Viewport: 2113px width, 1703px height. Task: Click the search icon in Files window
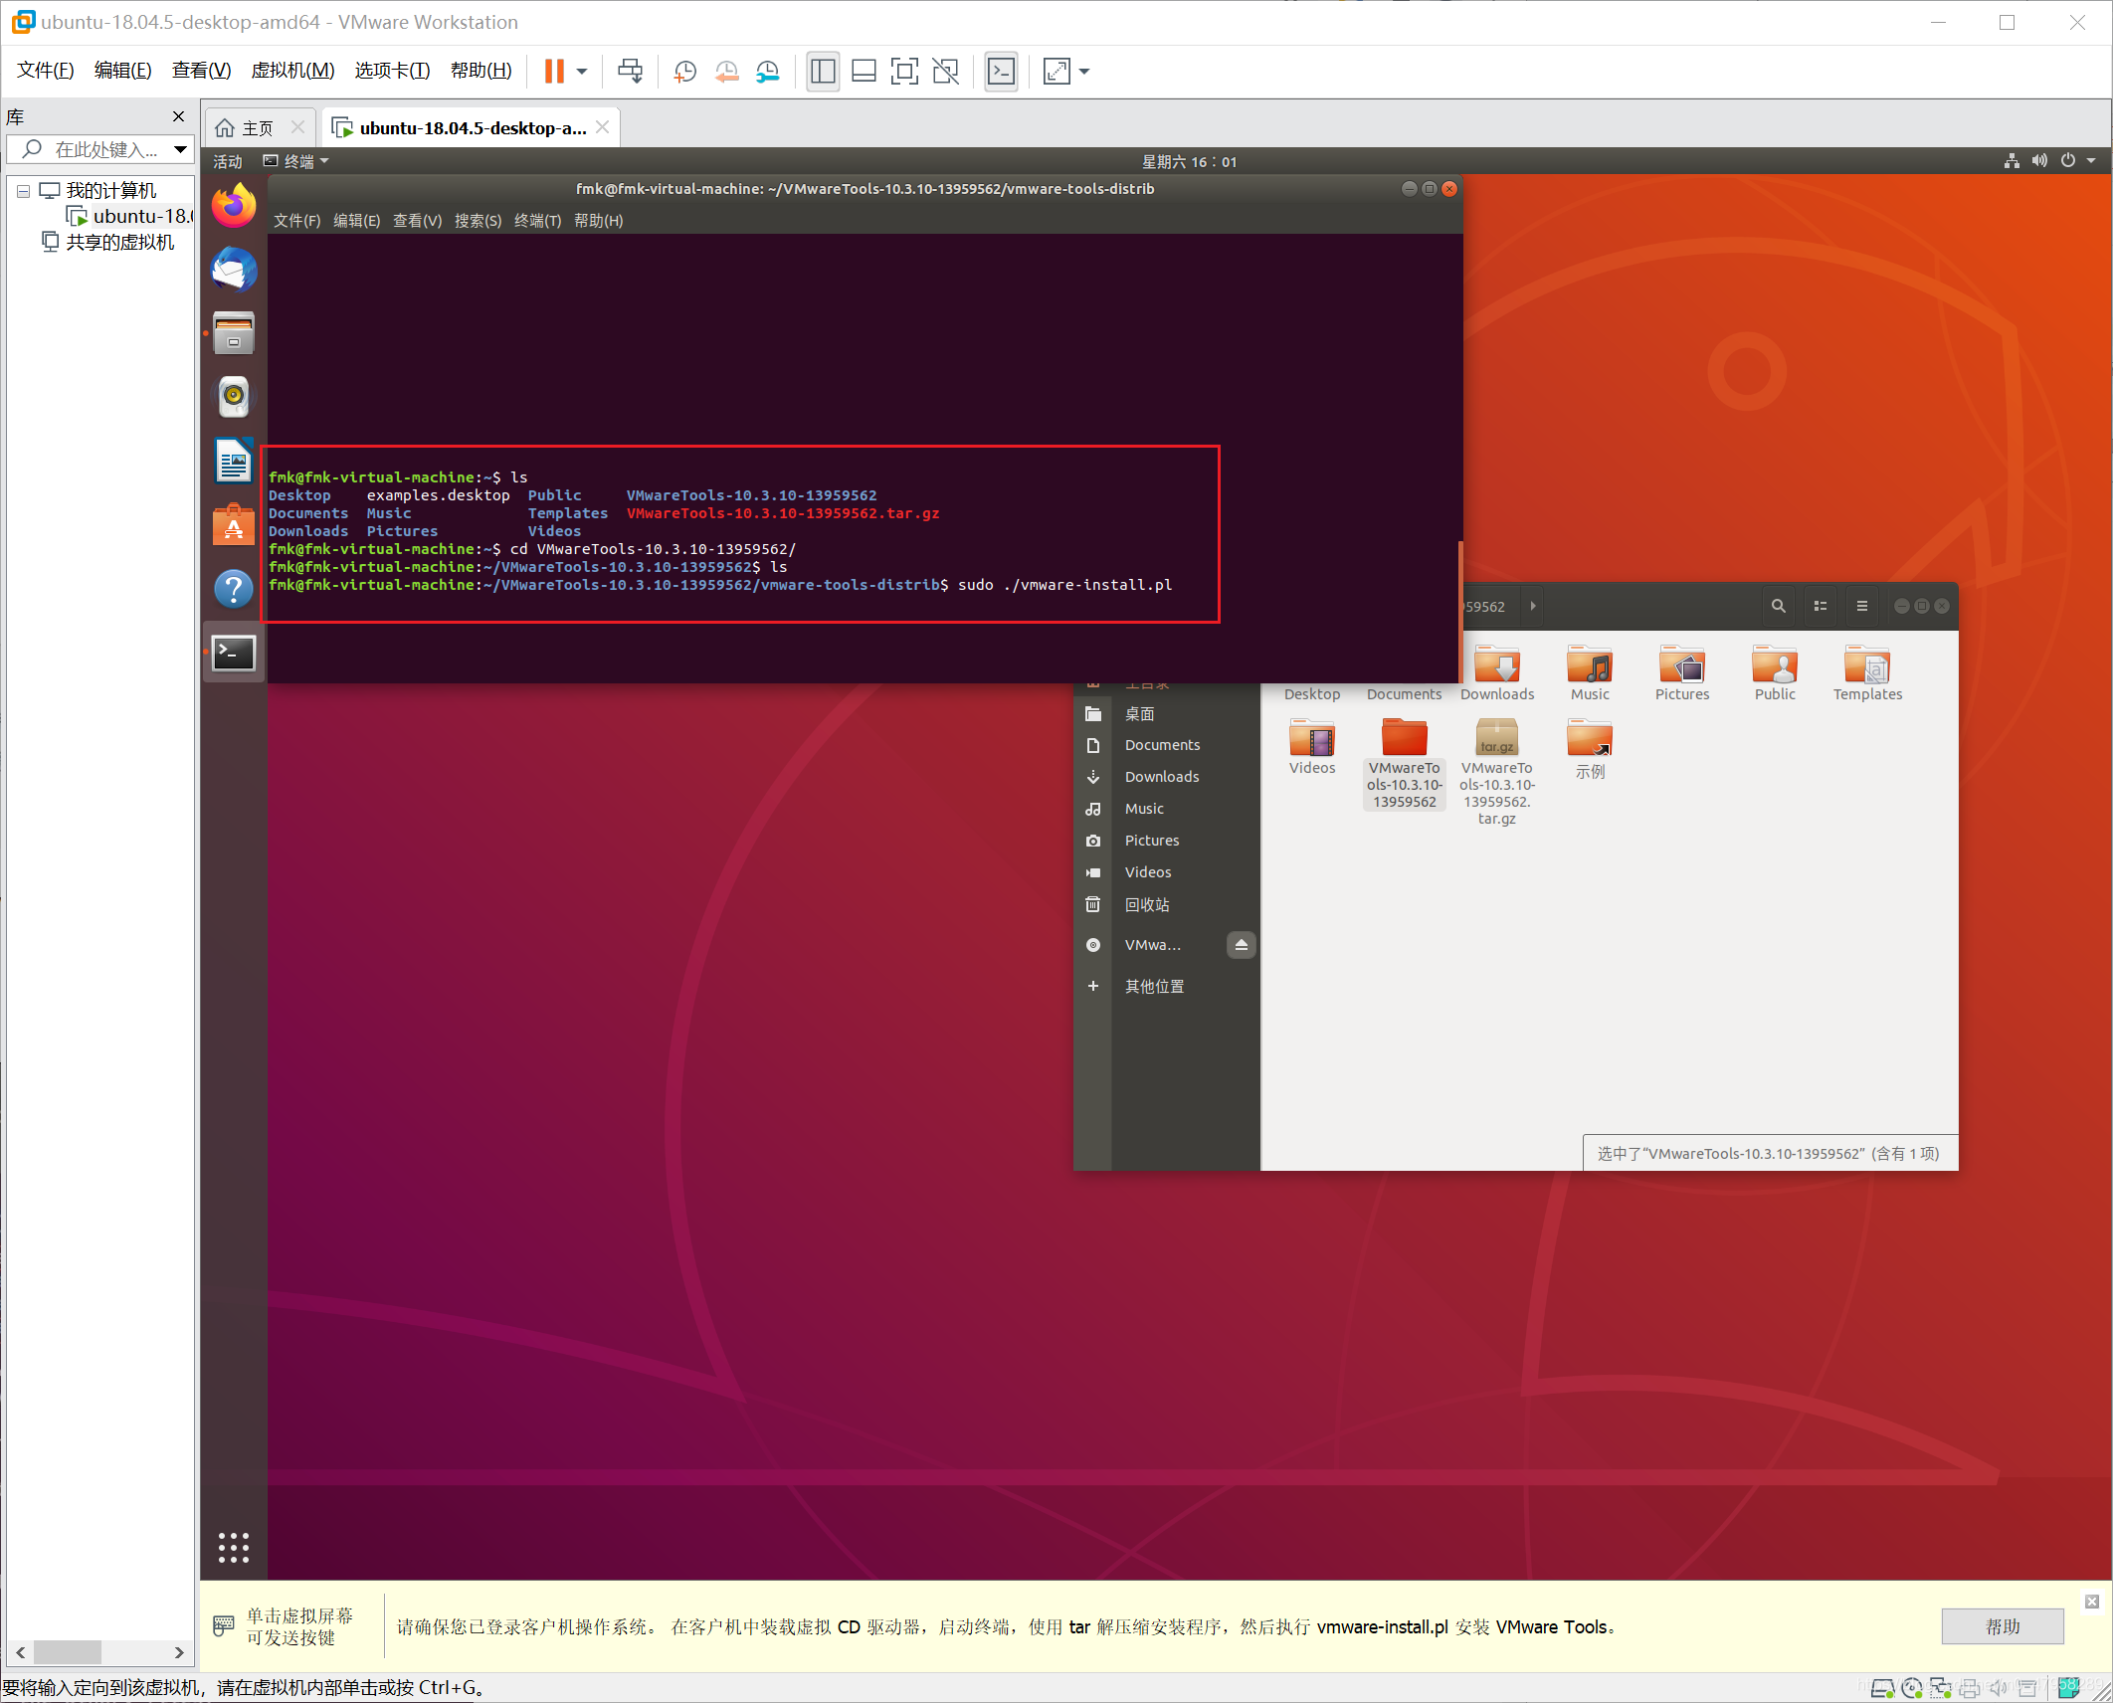[x=1779, y=606]
